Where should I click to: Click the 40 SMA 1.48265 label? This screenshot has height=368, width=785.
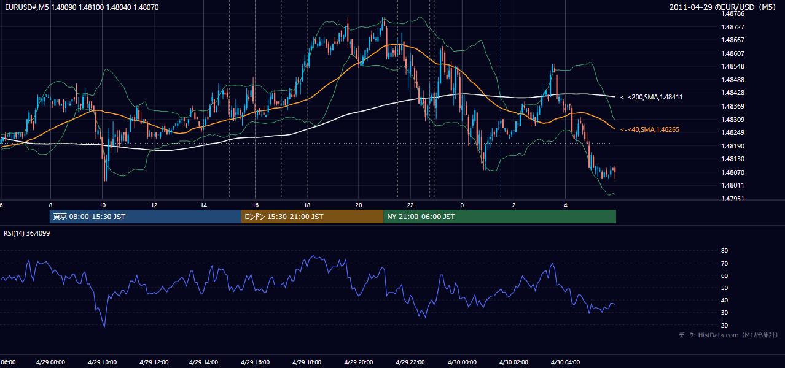[x=650, y=129]
